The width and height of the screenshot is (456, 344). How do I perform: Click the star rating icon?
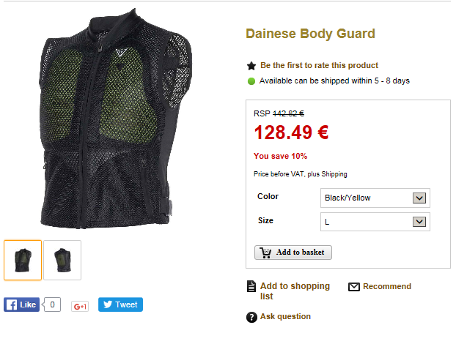(251, 66)
